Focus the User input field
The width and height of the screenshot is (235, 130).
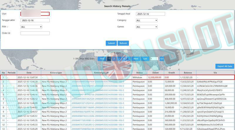tap(35, 14)
